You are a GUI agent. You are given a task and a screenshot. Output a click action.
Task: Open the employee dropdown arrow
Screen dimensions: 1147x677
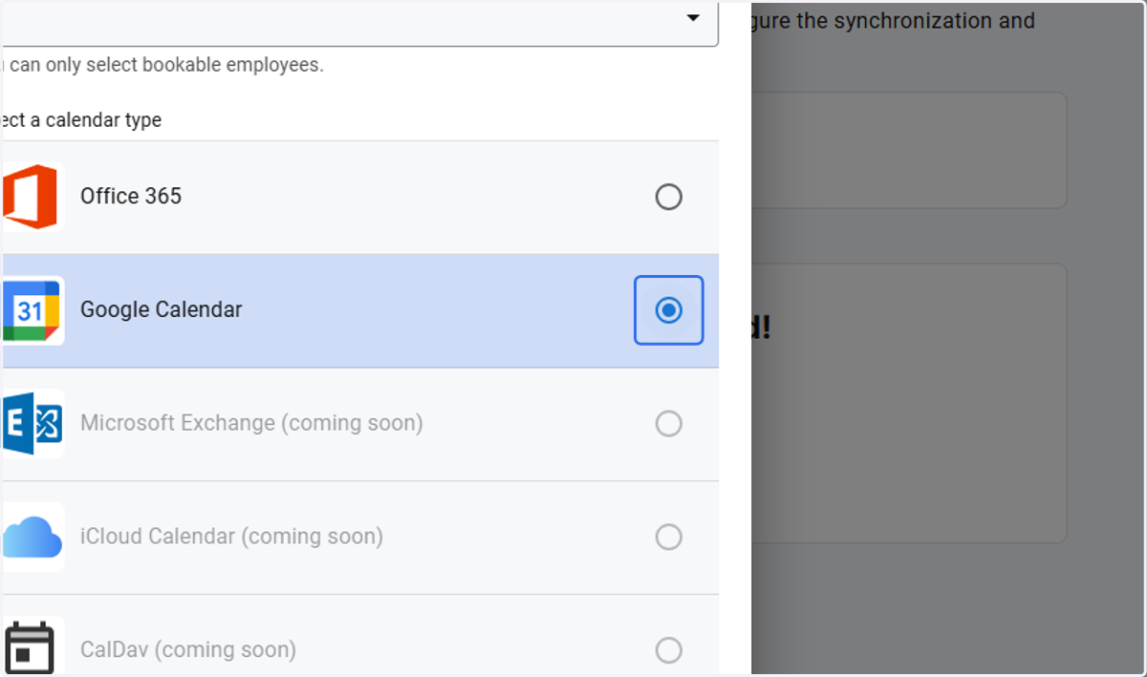click(694, 18)
